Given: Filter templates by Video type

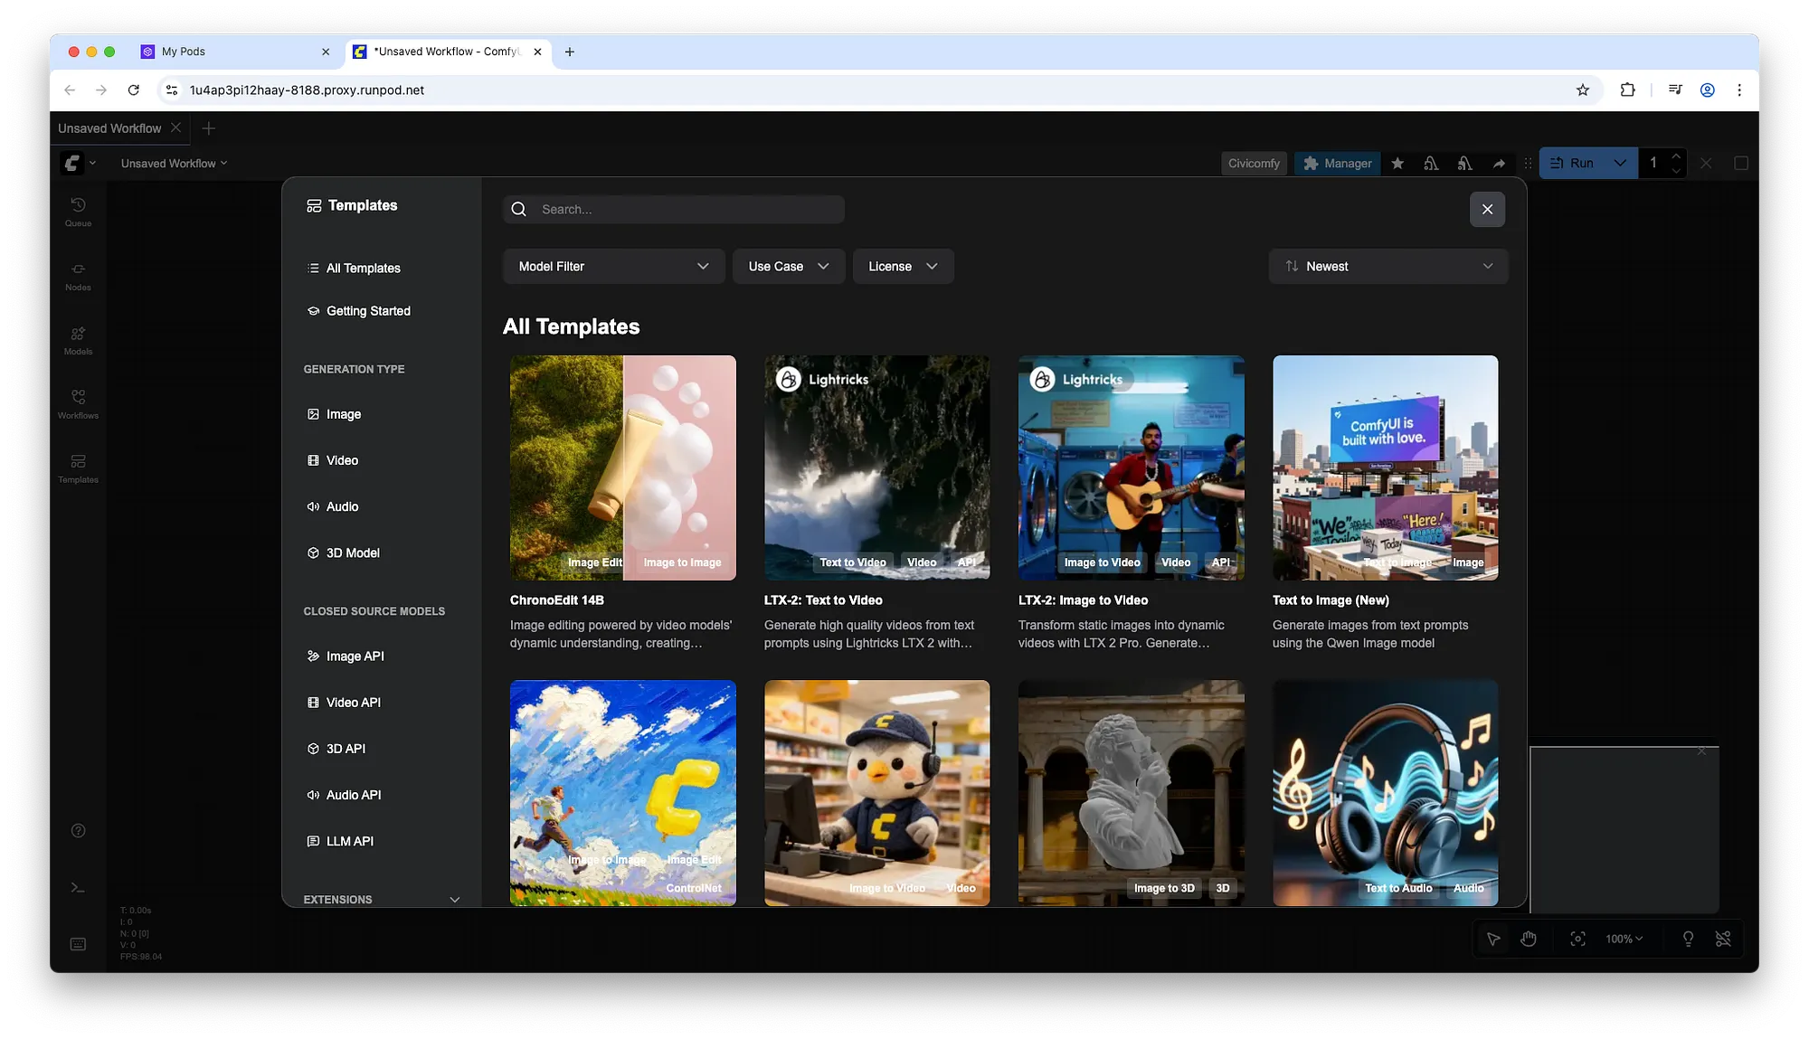Looking at the screenshot, I should [381, 459].
